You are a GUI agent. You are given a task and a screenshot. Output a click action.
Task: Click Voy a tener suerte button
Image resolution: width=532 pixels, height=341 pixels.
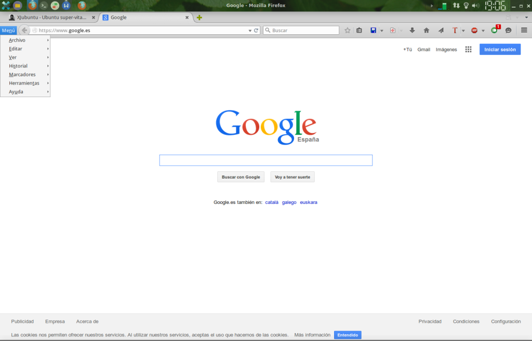(x=292, y=177)
